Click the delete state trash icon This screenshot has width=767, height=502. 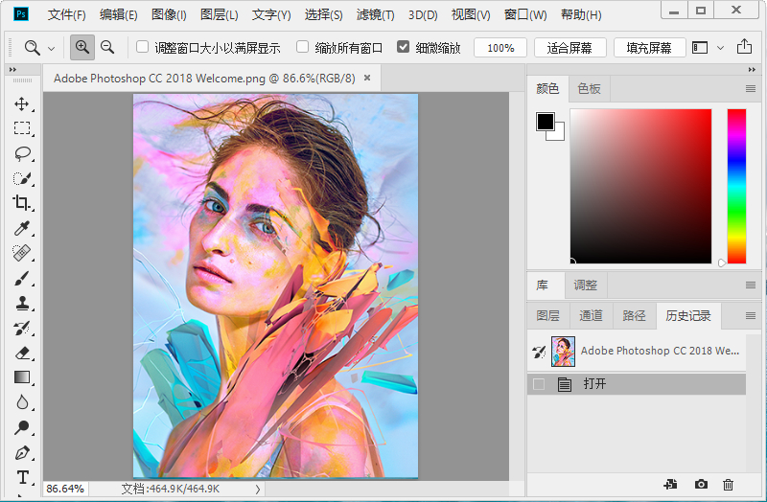pyautogui.click(x=728, y=486)
